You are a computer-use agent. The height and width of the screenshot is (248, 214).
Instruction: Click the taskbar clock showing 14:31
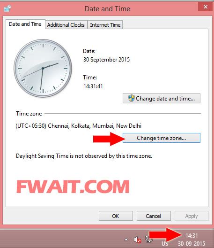click(192, 236)
